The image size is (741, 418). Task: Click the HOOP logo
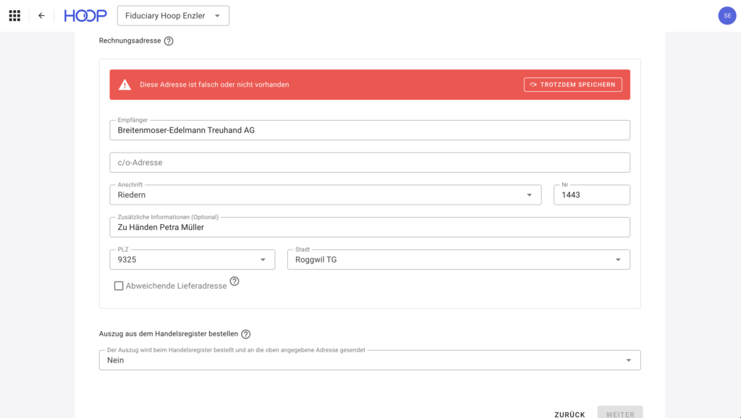coord(85,16)
